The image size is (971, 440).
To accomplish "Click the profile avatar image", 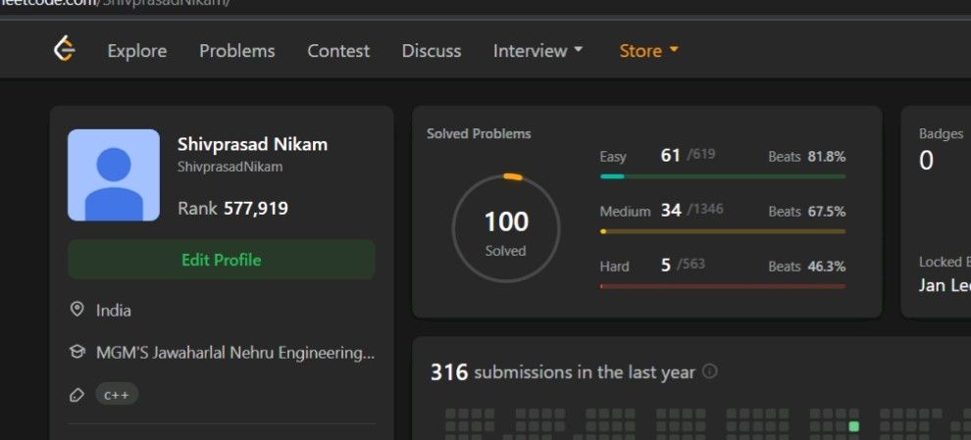I will (x=114, y=175).
